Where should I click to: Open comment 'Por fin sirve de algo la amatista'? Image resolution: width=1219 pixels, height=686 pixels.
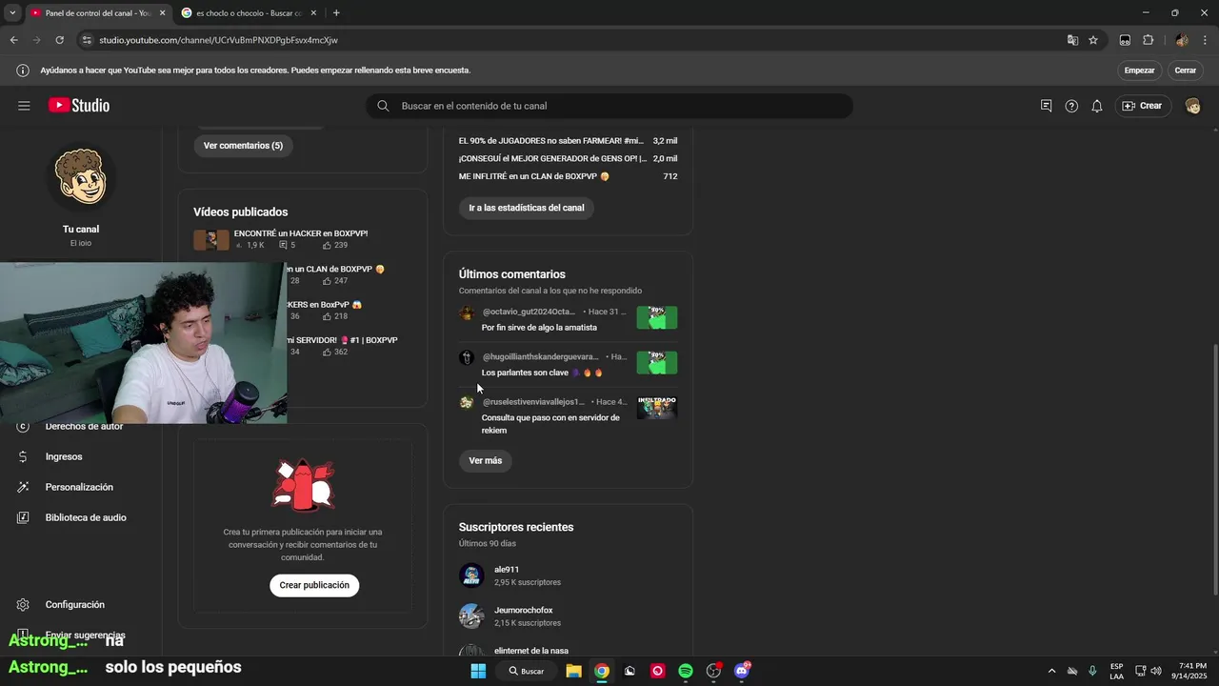coord(539,327)
